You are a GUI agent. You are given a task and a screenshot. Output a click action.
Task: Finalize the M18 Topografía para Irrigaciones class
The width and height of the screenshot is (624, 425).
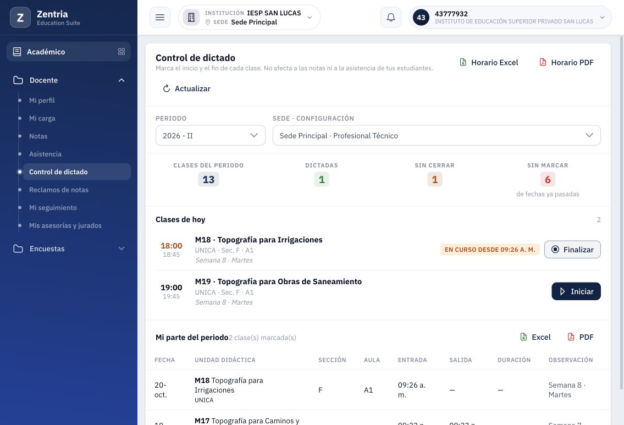tap(572, 250)
